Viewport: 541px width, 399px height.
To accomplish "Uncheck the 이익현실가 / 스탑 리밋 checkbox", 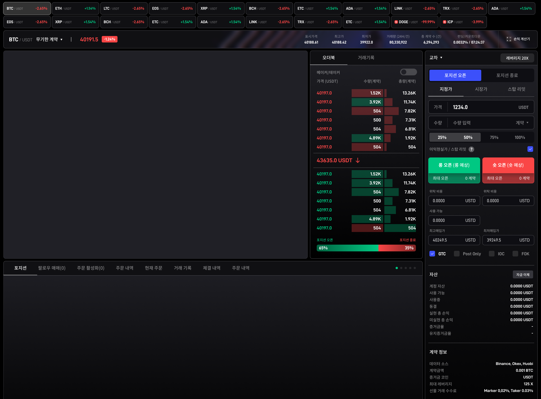I will (x=530, y=149).
